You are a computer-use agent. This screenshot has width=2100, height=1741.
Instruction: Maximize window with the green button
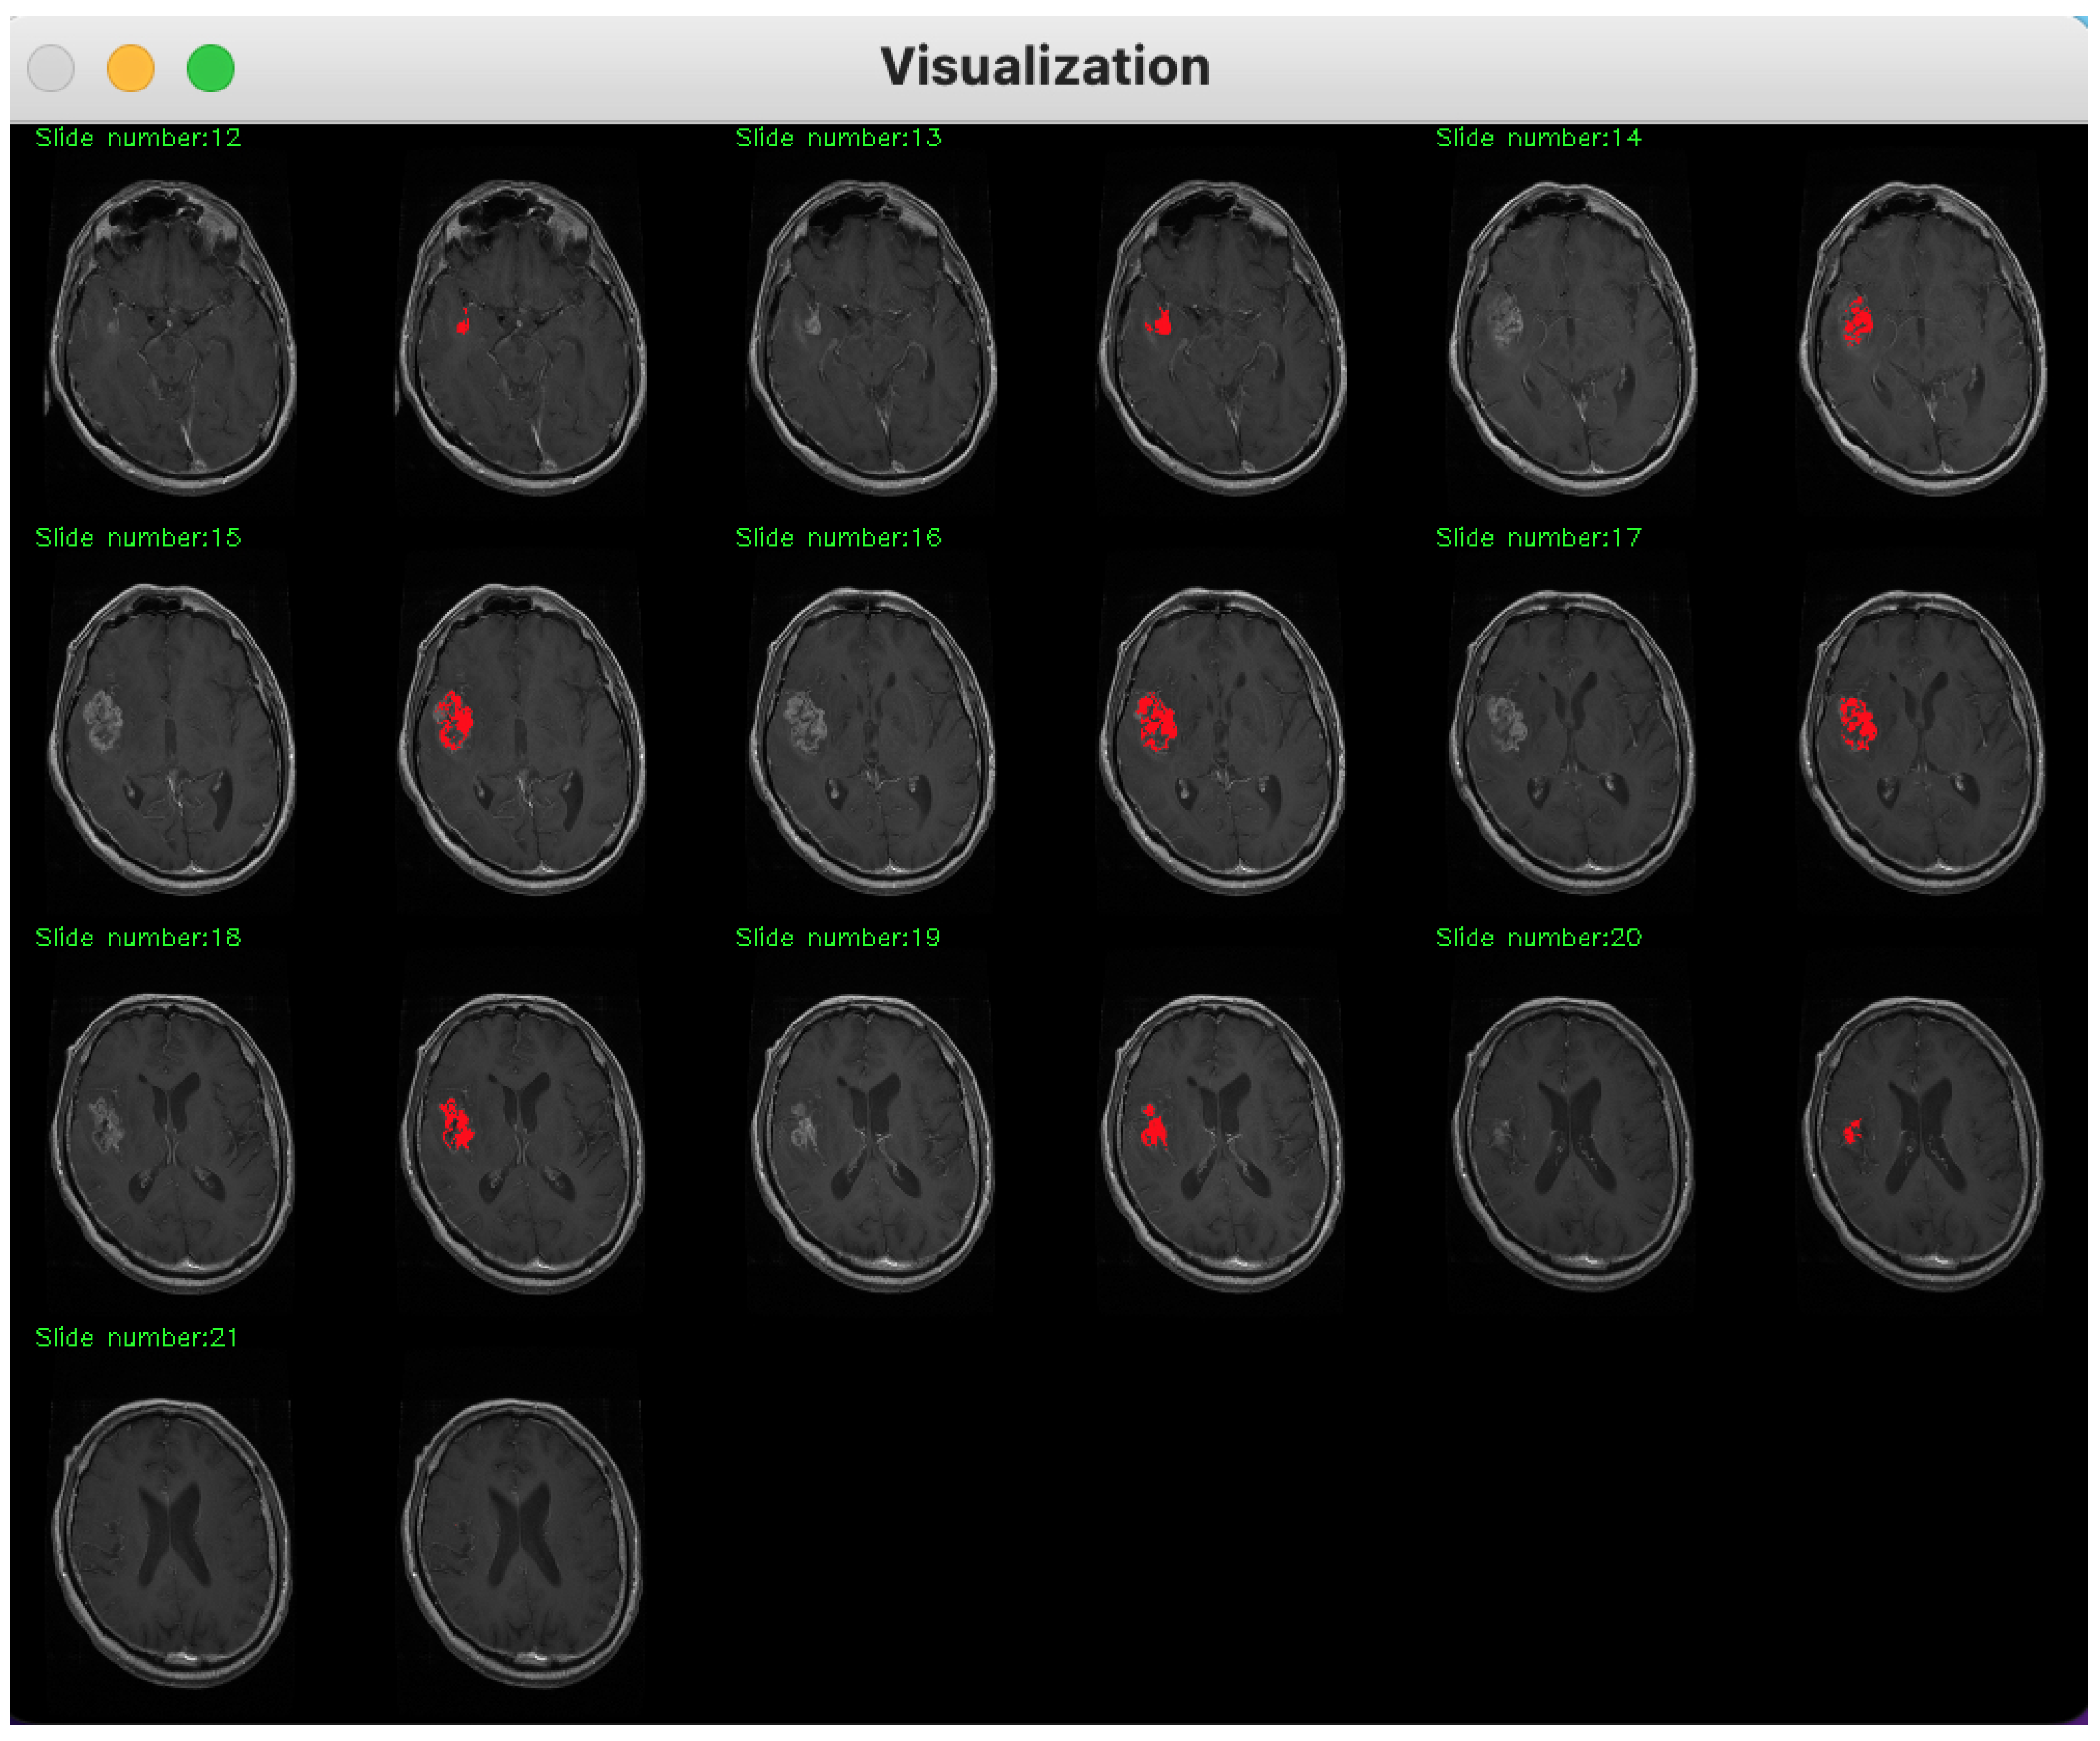[x=210, y=68]
